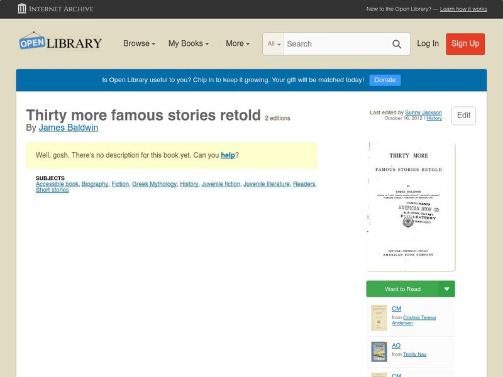The image size is (503, 377).
Task: Click the Log In link
Action: [x=428, y=44]
